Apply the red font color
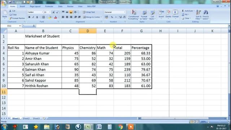Viewport: 231px width, 130px height. pyautogui.click(x=56, y=17)
